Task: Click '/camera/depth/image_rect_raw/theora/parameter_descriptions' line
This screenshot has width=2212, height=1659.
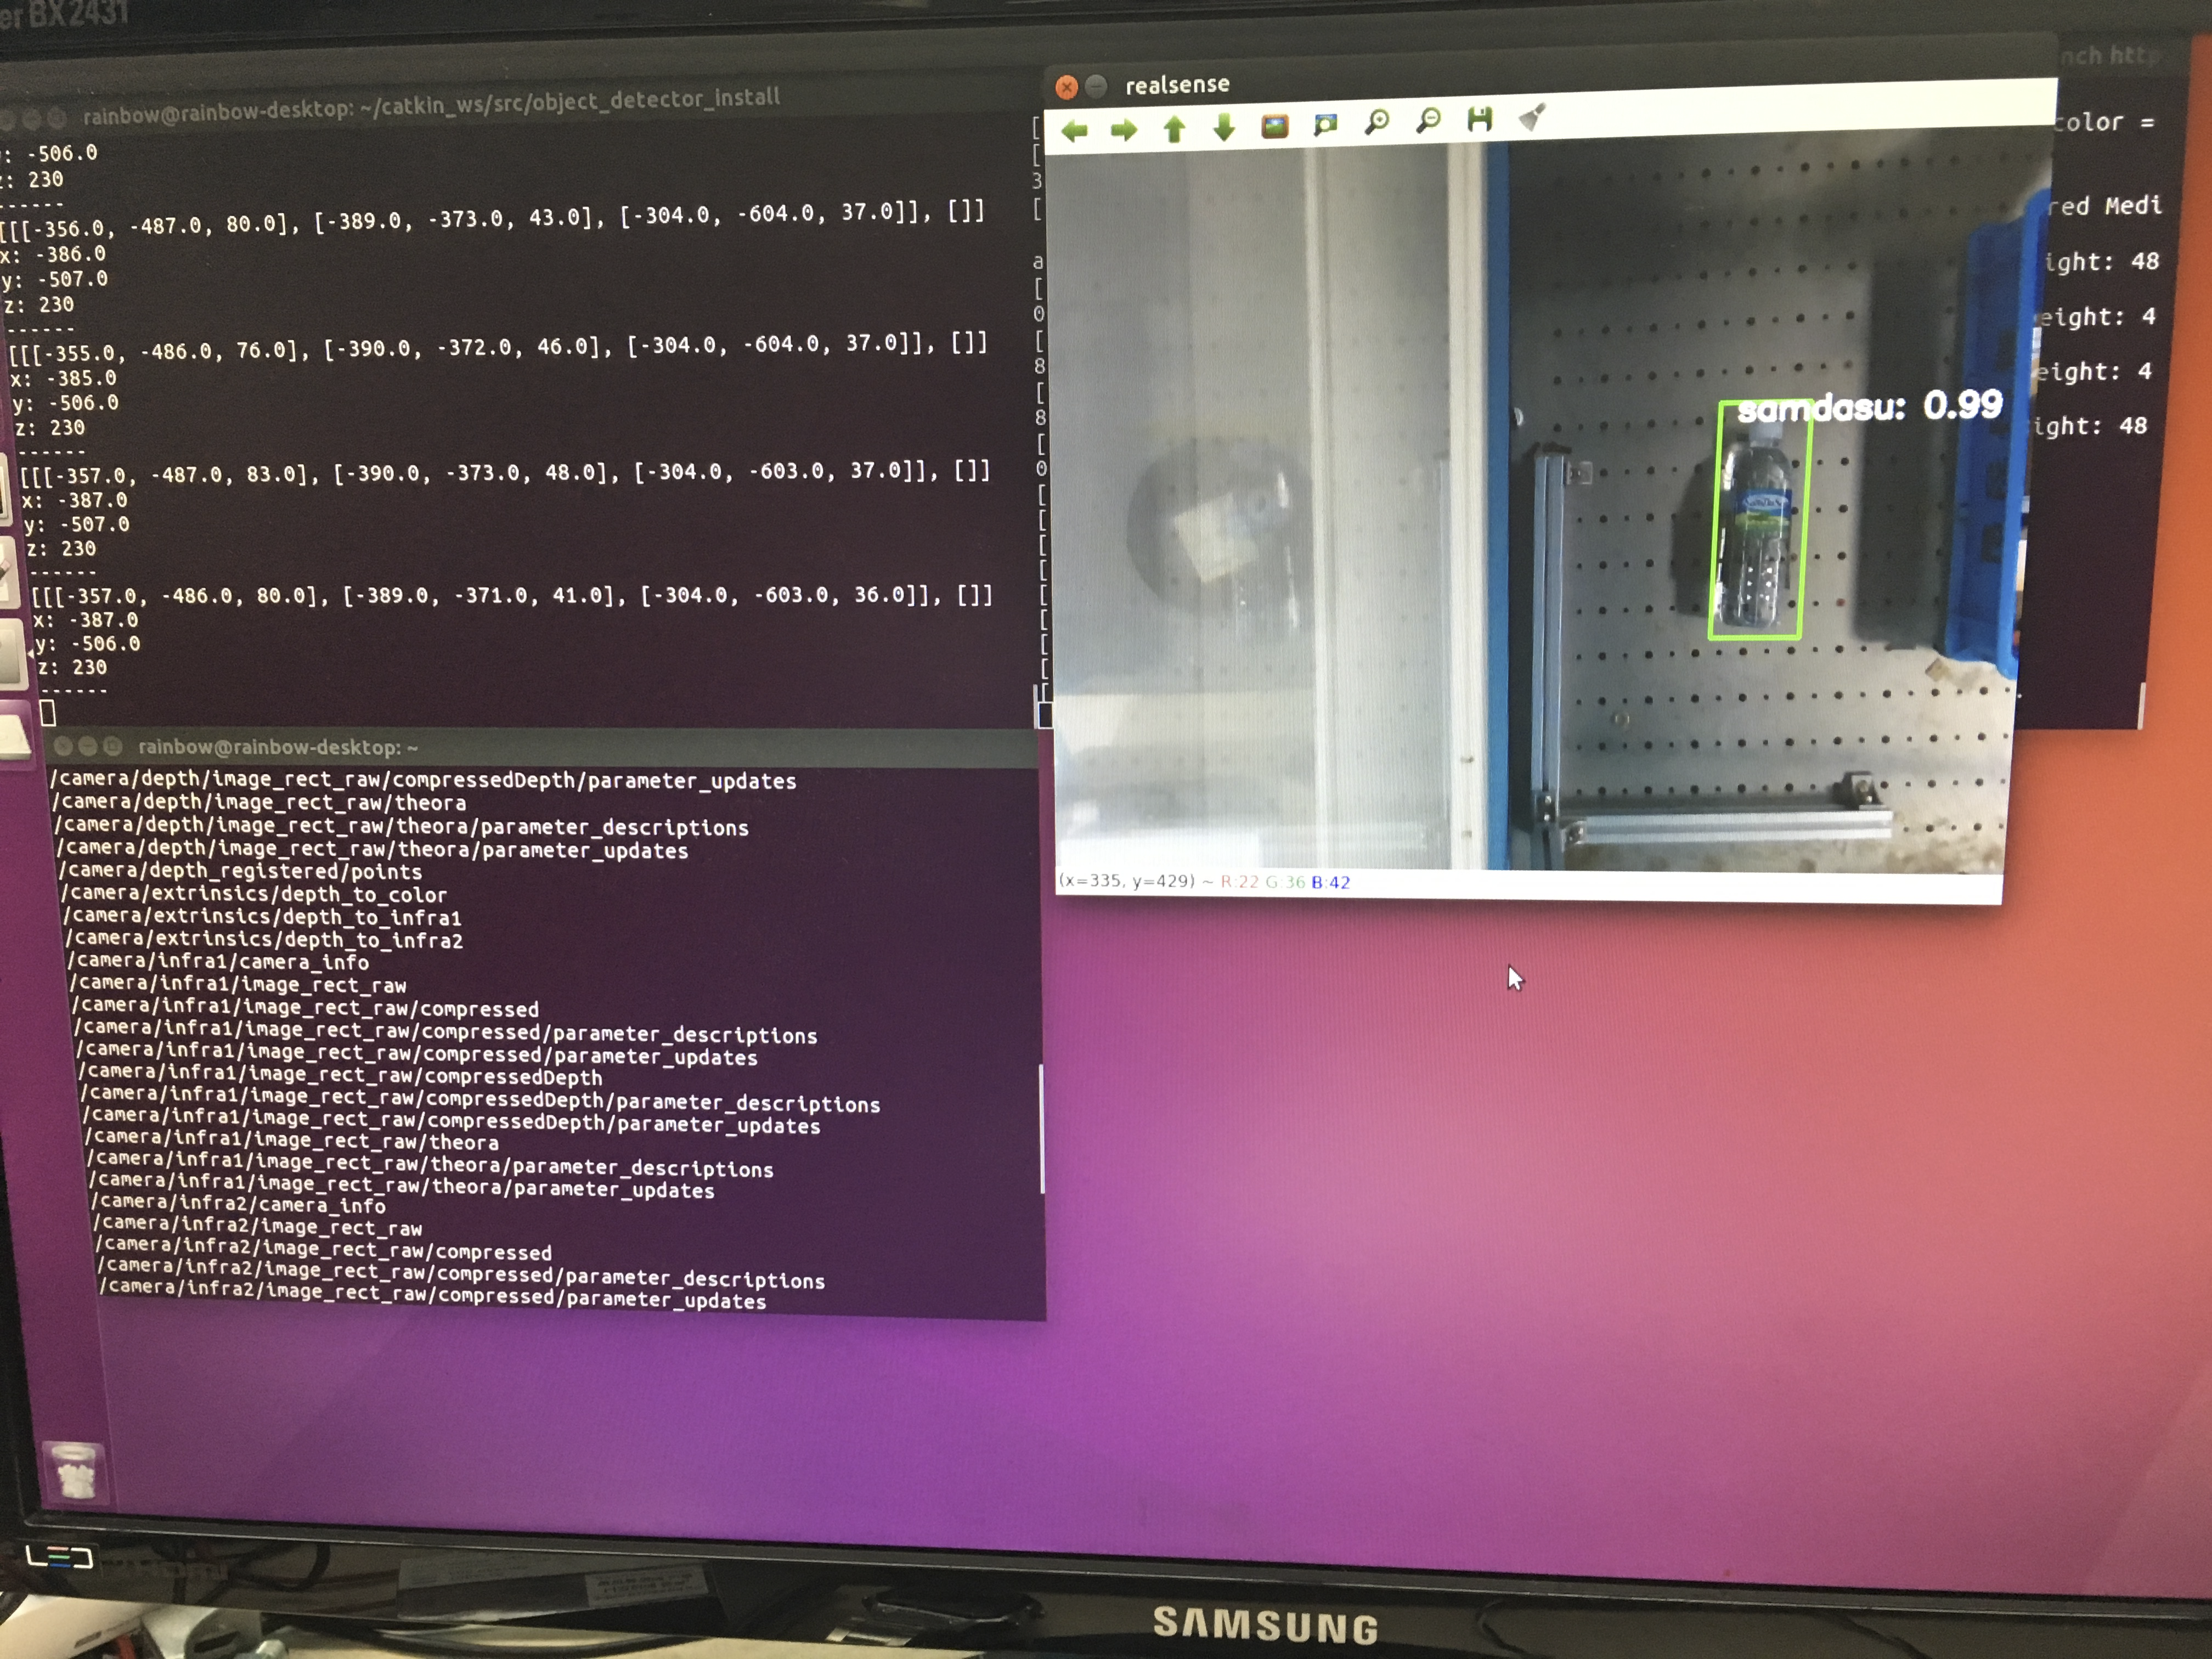Action: click(x=402, y=827)
